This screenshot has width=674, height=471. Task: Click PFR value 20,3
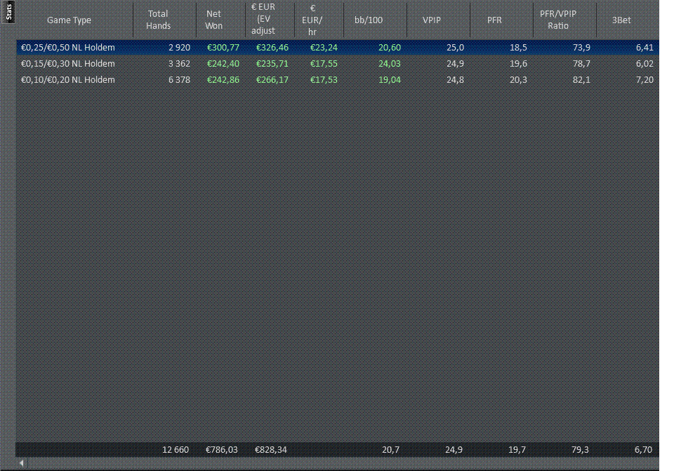coord(518,79)
